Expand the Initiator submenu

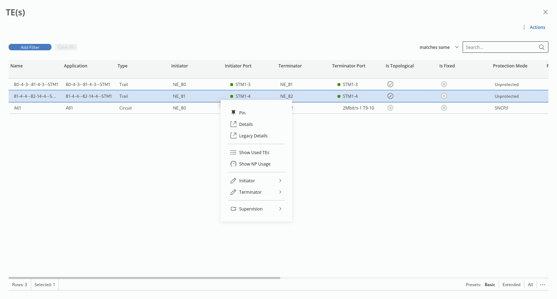[x=280, y=181]
